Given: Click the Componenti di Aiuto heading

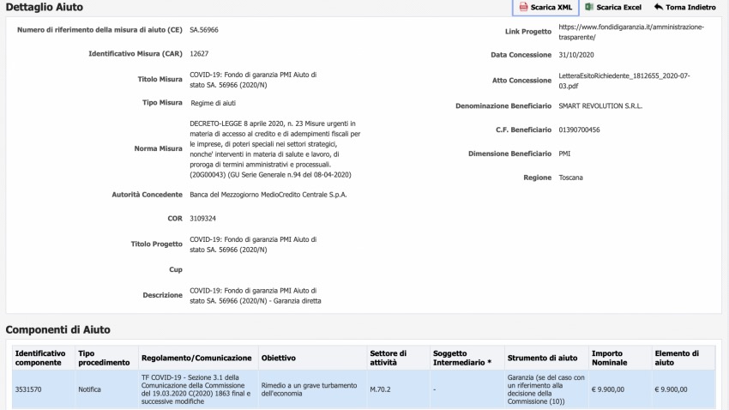Looking at the screenshot, I should coord(57,329).
